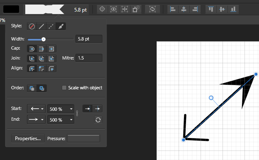The height and width of the screenshot is (160, 259).
Task: Open the Start arrowhead style dropdown
Action: (x=36, y=109)
